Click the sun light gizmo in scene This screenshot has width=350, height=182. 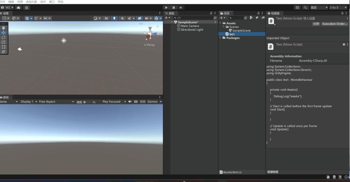[x=64, y=40]
